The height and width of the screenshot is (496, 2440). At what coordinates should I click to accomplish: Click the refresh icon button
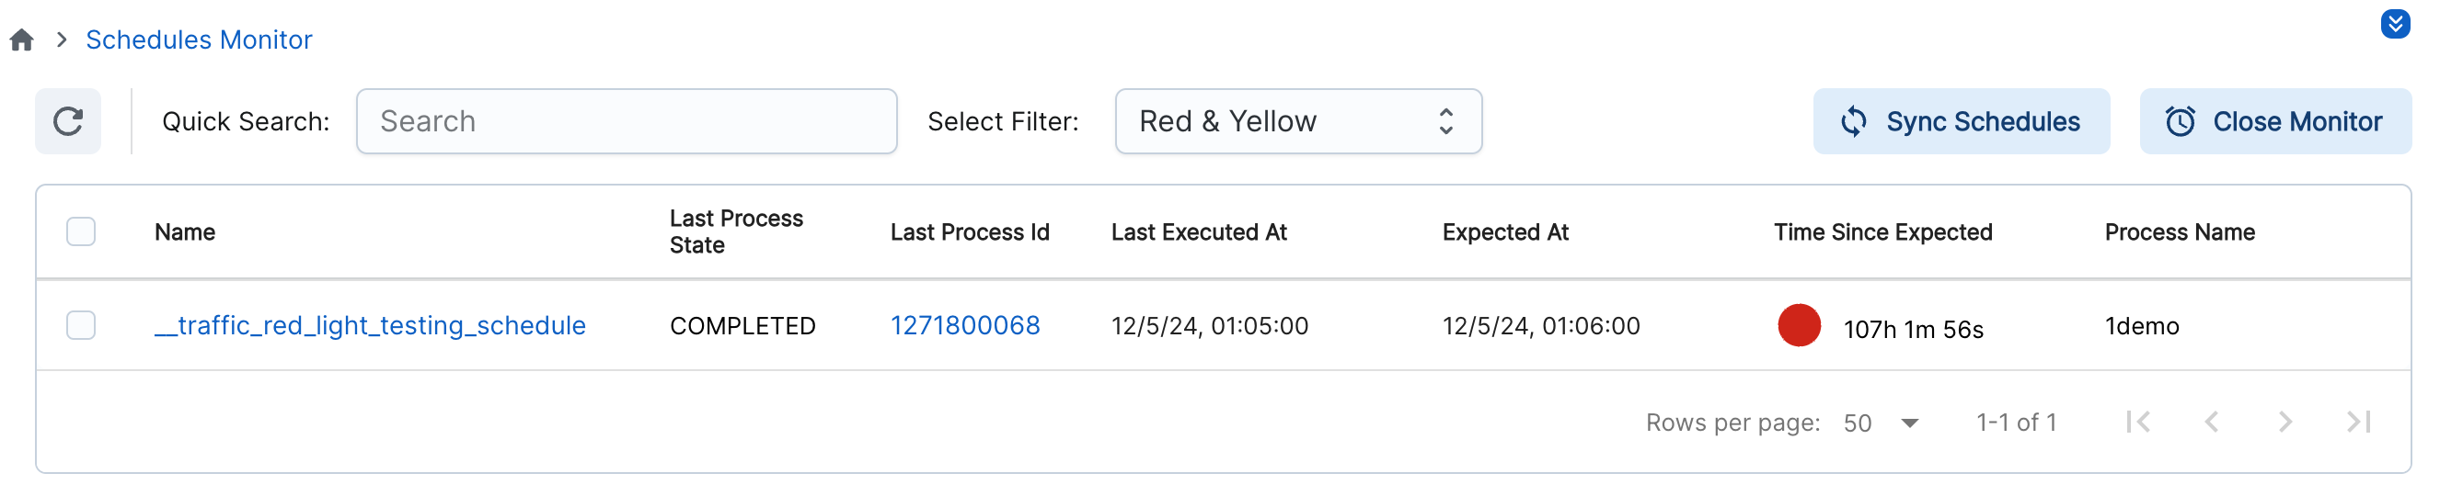pyautogui.click(x=68, y=121)
